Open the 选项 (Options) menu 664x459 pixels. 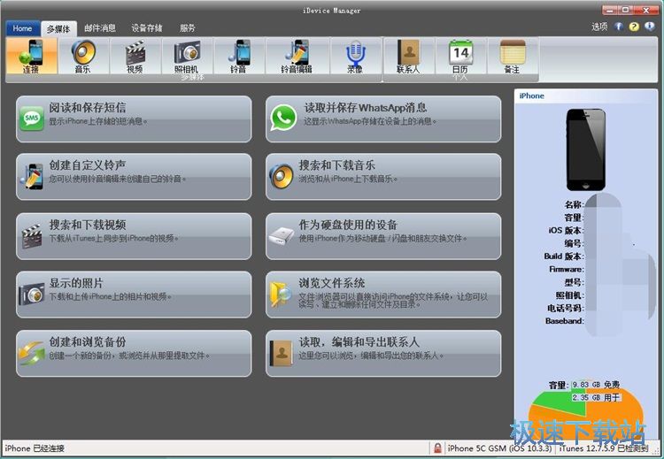(599, 27)
